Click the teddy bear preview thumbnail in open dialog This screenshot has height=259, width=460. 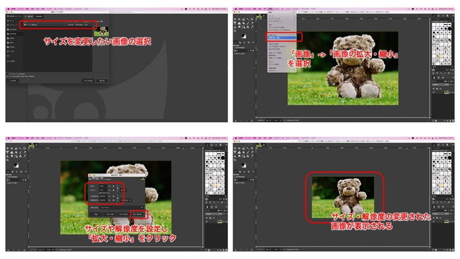click(101, 31)
